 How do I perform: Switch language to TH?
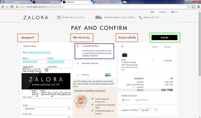tap(176, 12)
